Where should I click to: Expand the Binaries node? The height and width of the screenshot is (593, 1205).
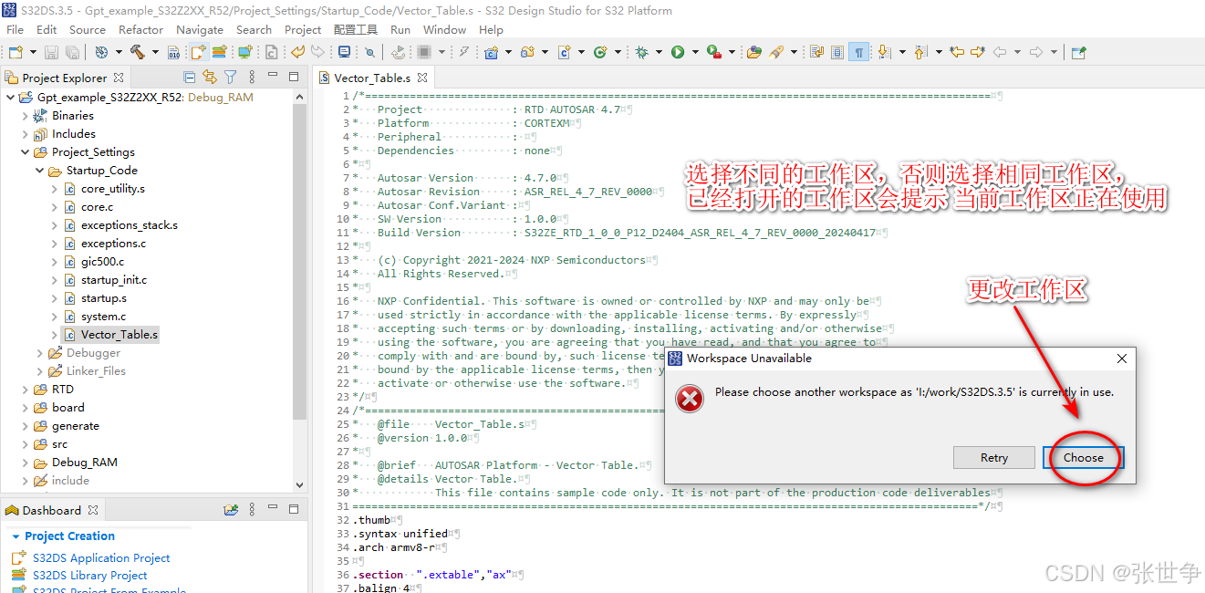click(25, 116)
